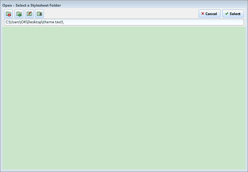Viewport: 248px width, 172px height.
Task: Click the delete folder icon with red X
Action: pos(8,14)
